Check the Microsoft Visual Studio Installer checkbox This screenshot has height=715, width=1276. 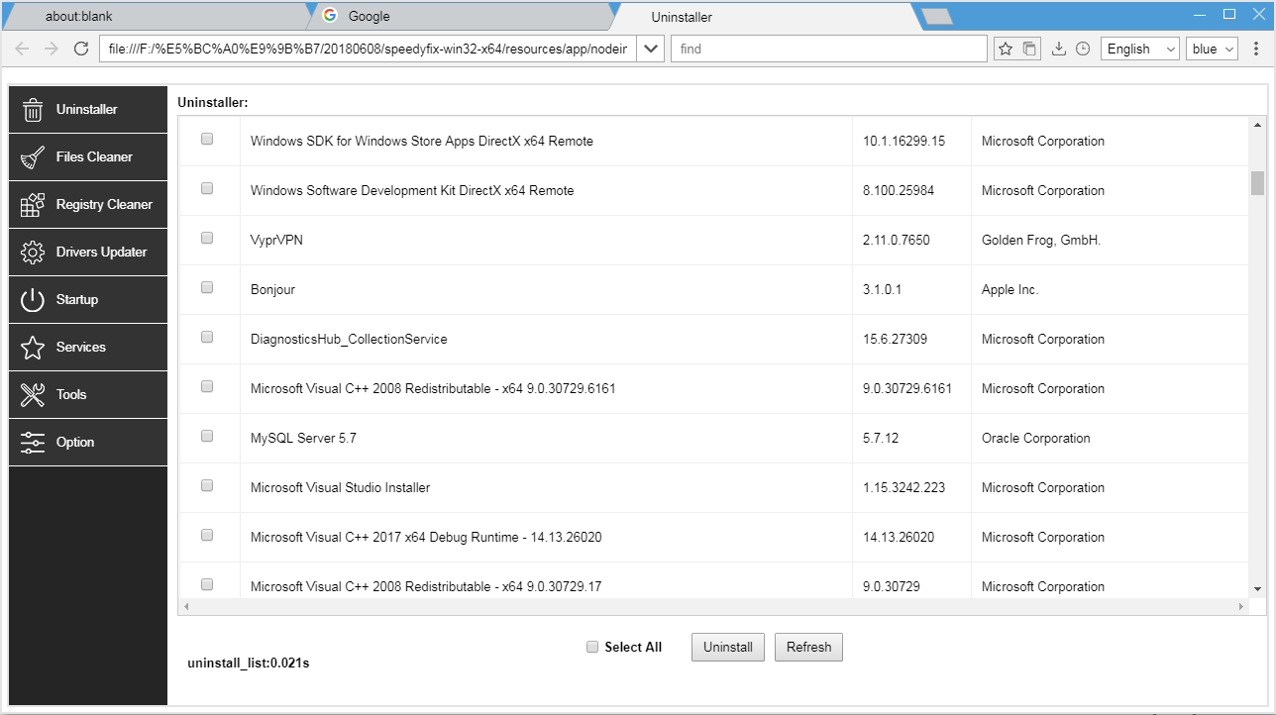[x=207, y=485]
